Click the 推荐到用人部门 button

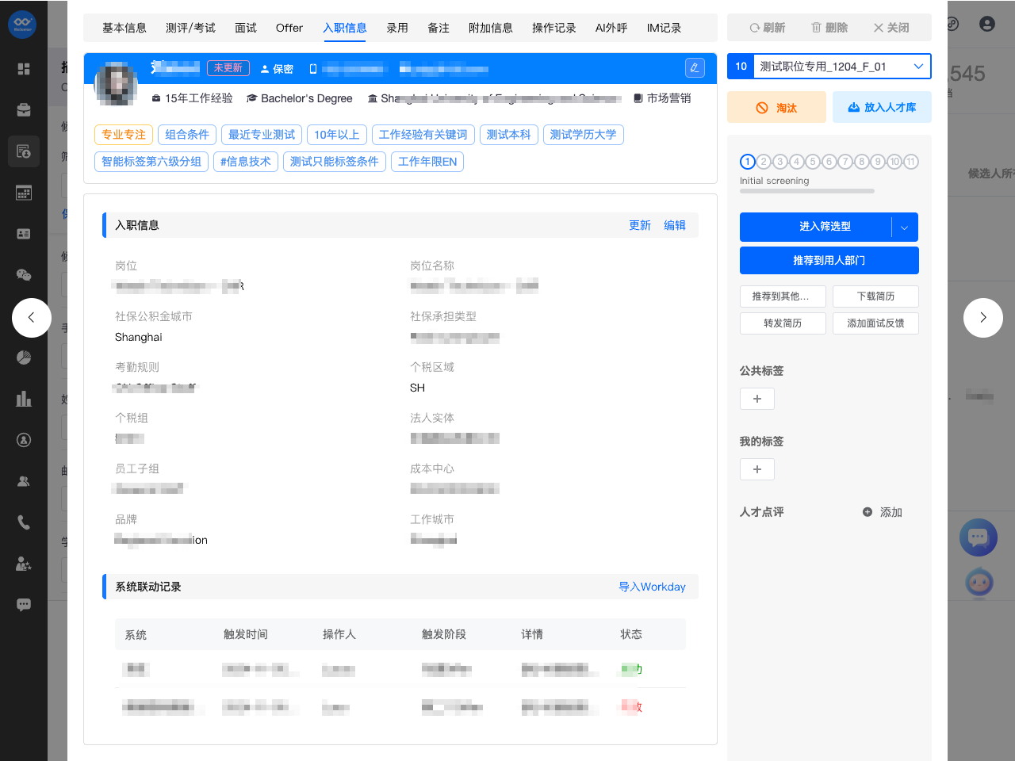pos(829,261)
